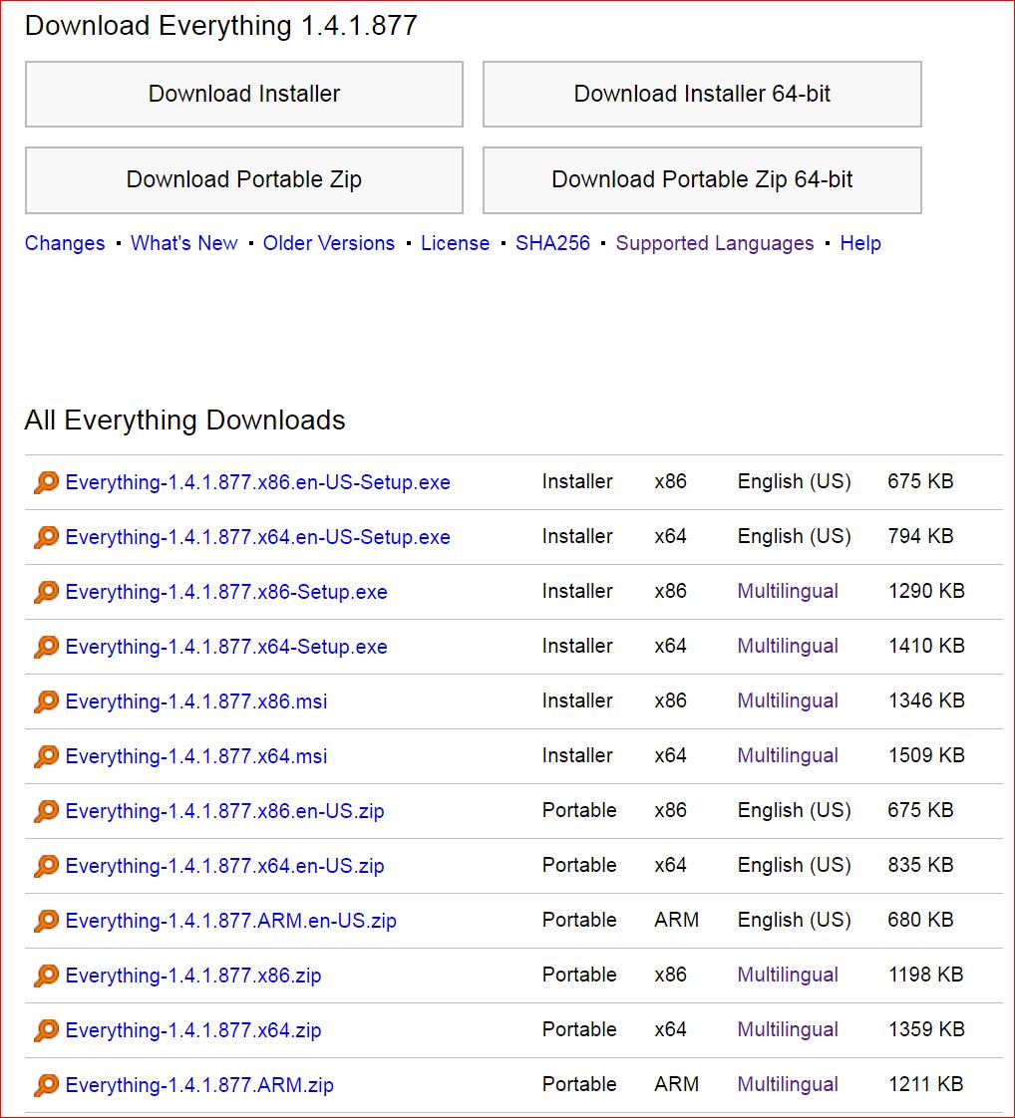View the SHA256 checksums link
This screenshot has height=1118, width=1015.
pyautogui.click(x=552, y=243)
